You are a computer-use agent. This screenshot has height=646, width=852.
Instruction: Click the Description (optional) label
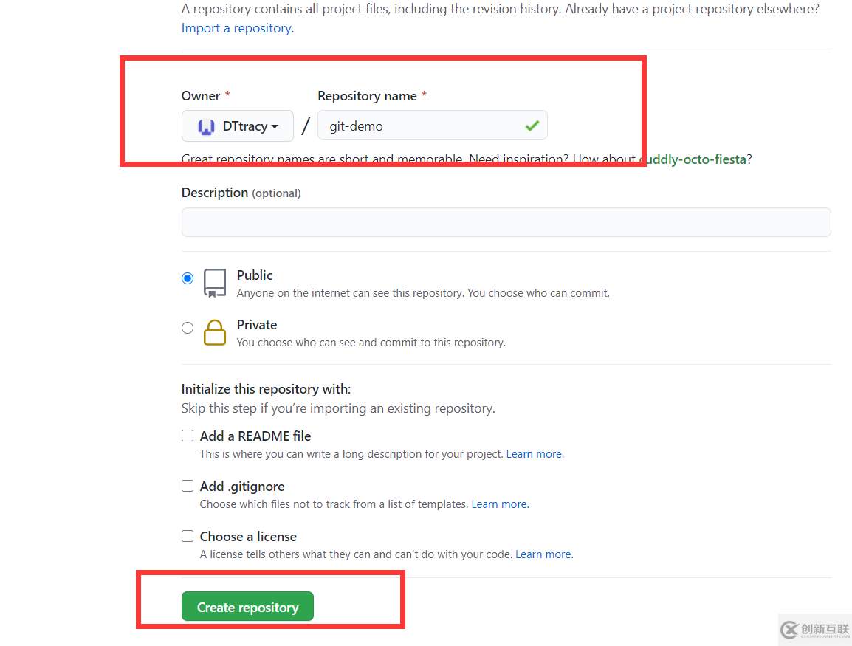click(241, 193)
